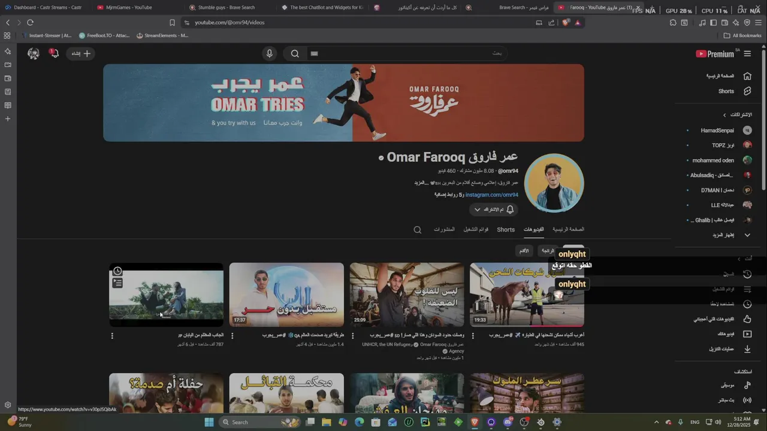Open Brave extensions puzzle icon
767x431 pixels.
[x=673, y=22]
